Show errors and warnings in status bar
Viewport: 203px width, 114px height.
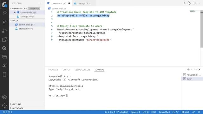(x=7, y=112)
